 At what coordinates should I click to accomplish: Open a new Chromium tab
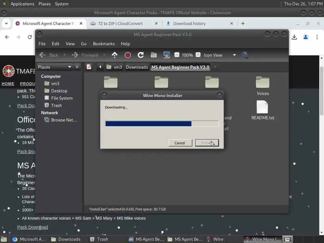point(243,23)
